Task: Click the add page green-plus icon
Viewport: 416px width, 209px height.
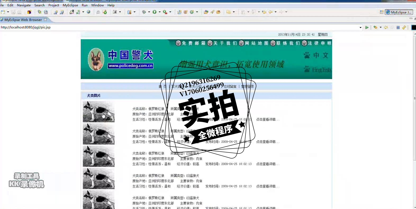Action: (105, 12)
